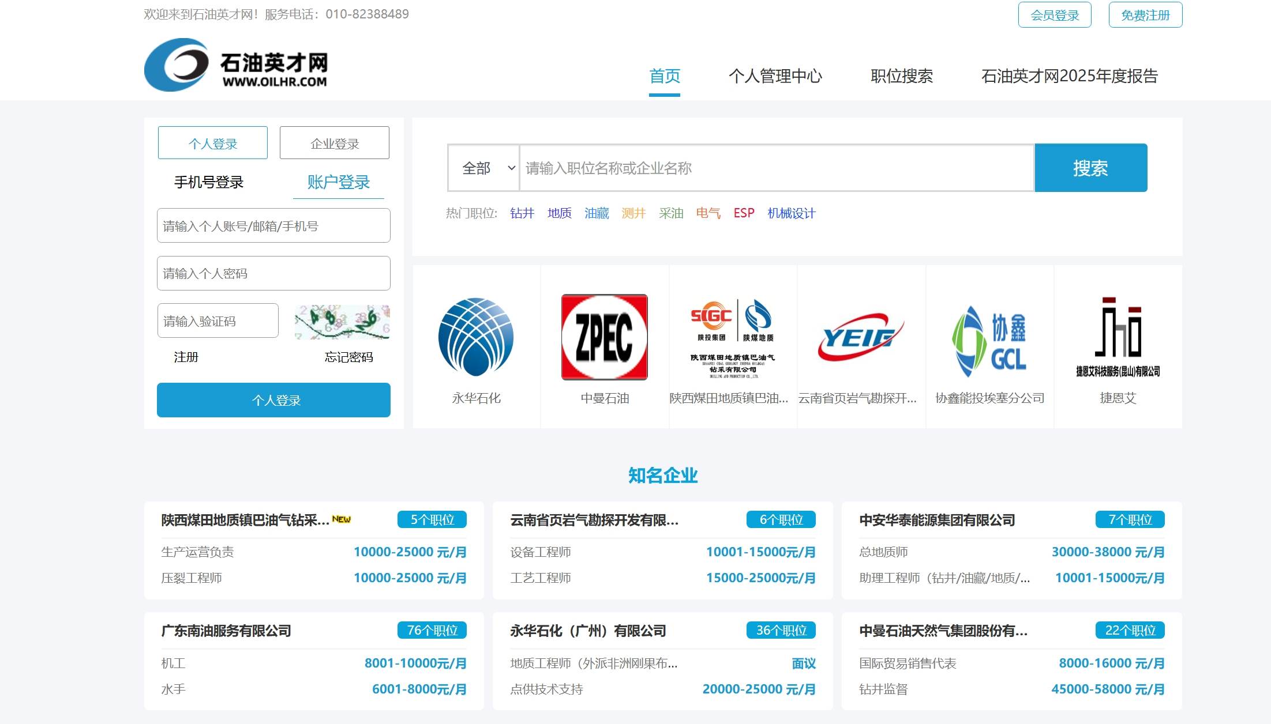
Task: Click the 注册 link below the captcha
Action: click(186, 357)
